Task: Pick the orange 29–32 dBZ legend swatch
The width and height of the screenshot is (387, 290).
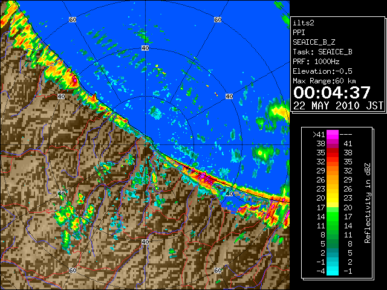Action: coord(333,170)
